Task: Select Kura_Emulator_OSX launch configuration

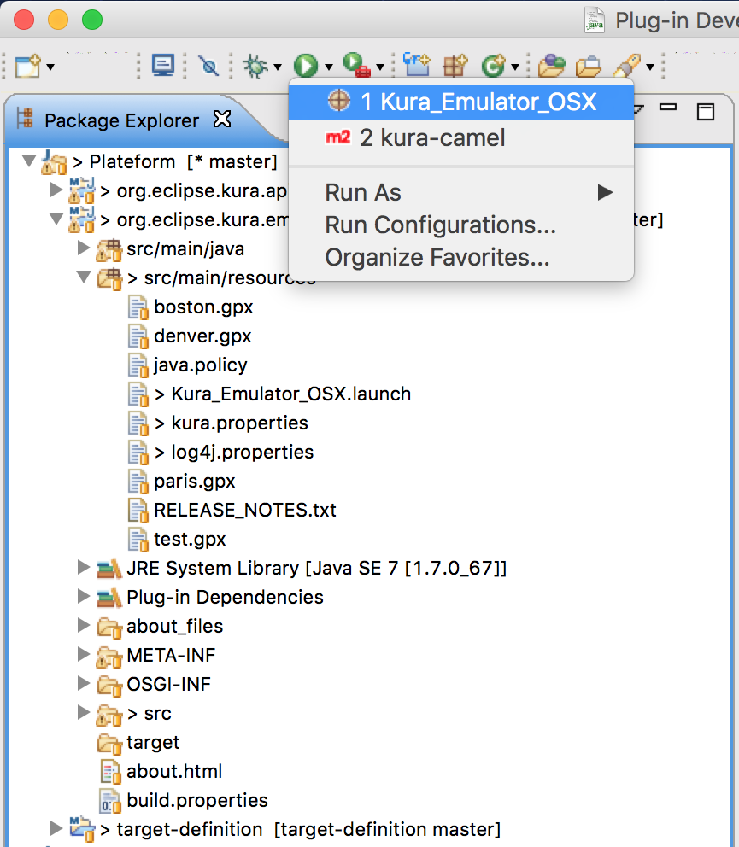Action: click(x=477, y=102)
